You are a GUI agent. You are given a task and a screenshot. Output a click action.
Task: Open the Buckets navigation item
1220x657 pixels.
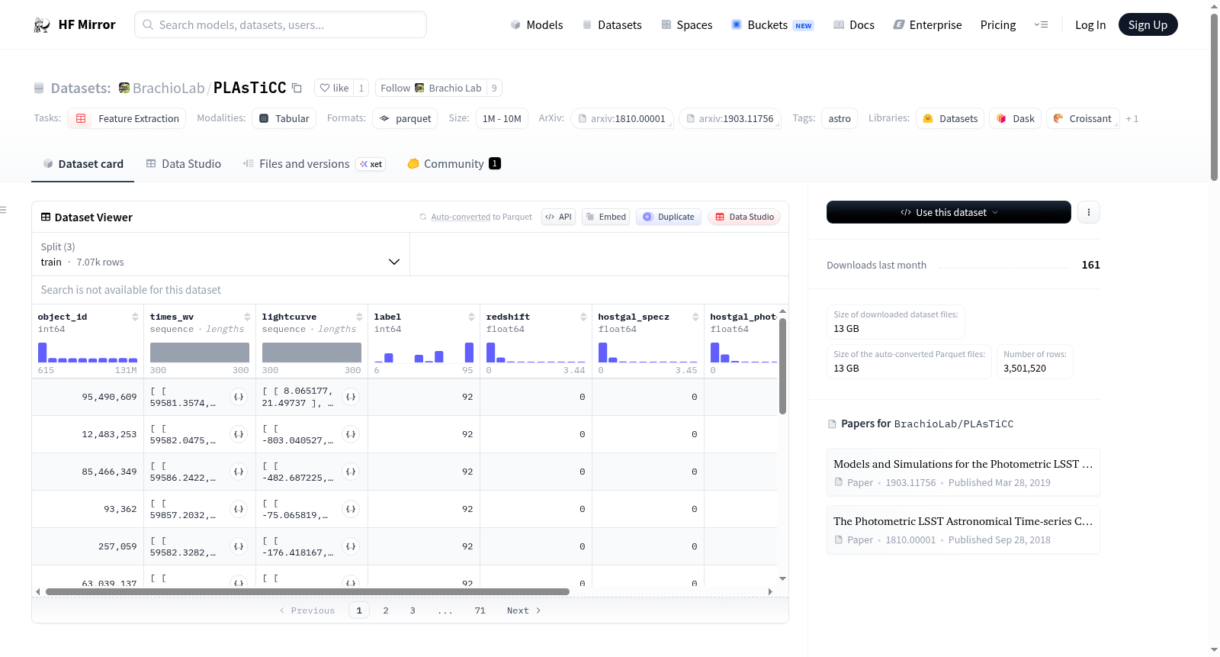coord(772,24)
